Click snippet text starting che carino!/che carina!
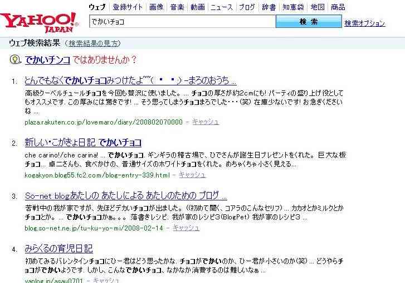This screenshot has height=283, width=405. [185, 160]
